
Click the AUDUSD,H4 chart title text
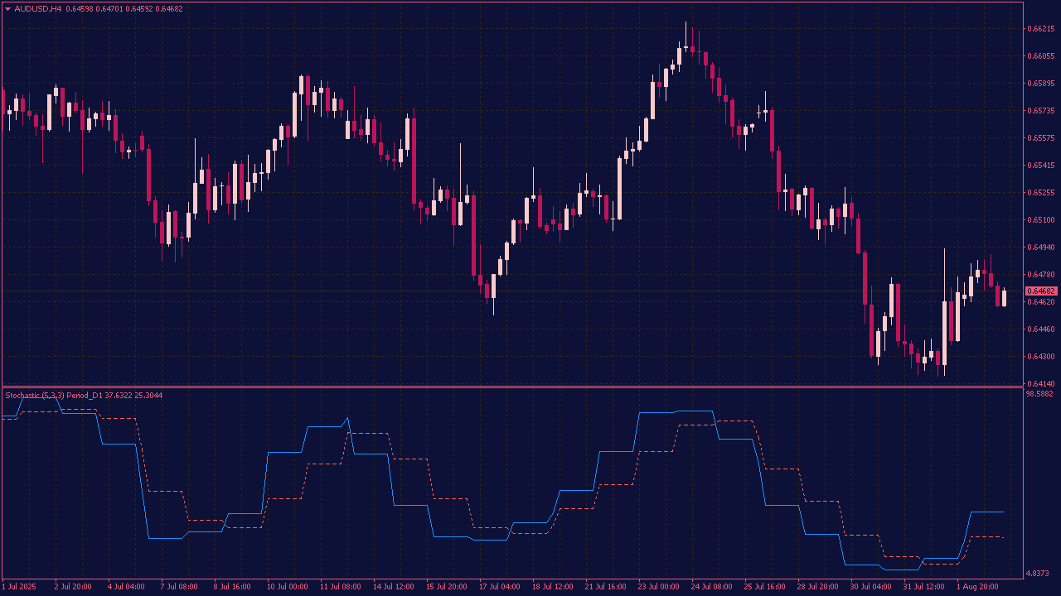(38, 9)
